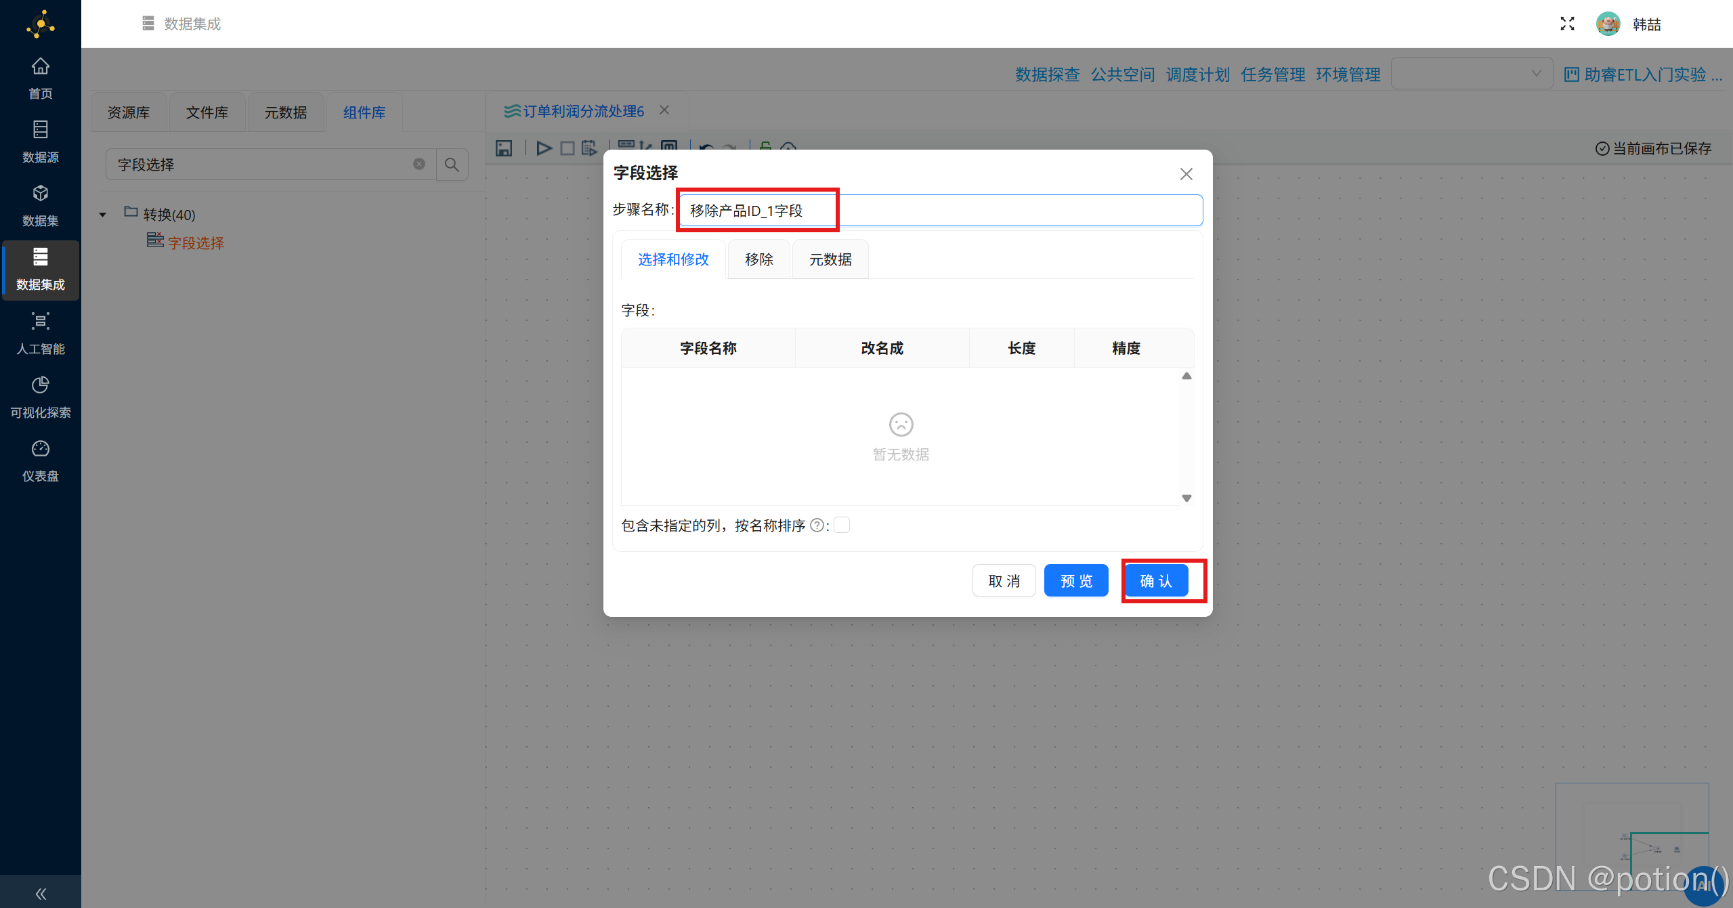Open the environment dropdown near 环境管理
The width and height of the screenshot is (1733, 908).
[x=1471, y=74]
